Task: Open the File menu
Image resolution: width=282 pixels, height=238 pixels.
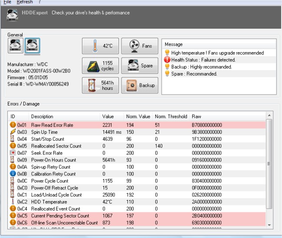Action: (6, 2)
